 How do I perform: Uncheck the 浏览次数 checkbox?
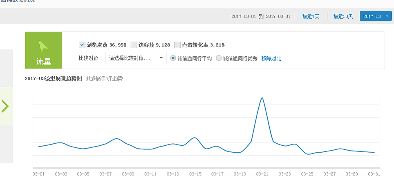click(x=82, y=44)
